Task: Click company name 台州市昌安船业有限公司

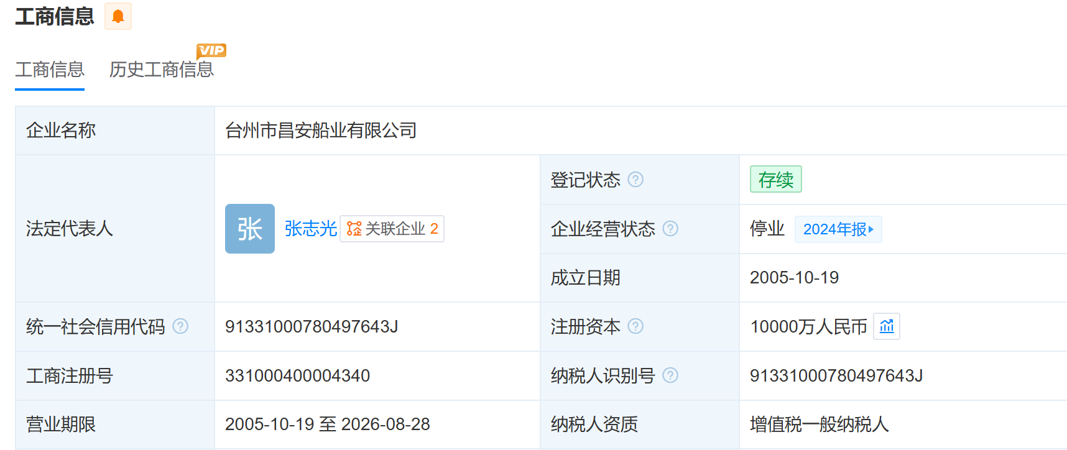Action: pyautogui.click(x=321, y=131)
